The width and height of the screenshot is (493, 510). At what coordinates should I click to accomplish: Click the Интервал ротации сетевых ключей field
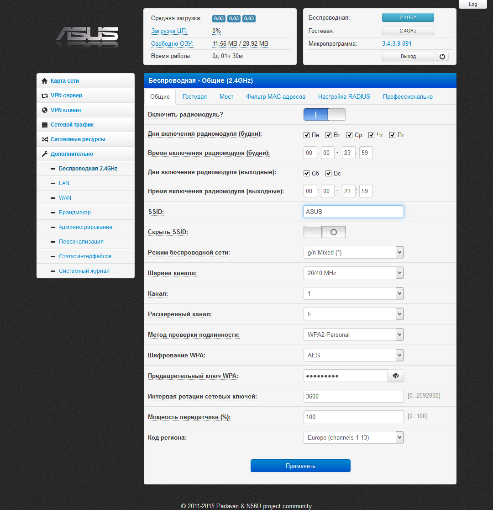(354, 396)
